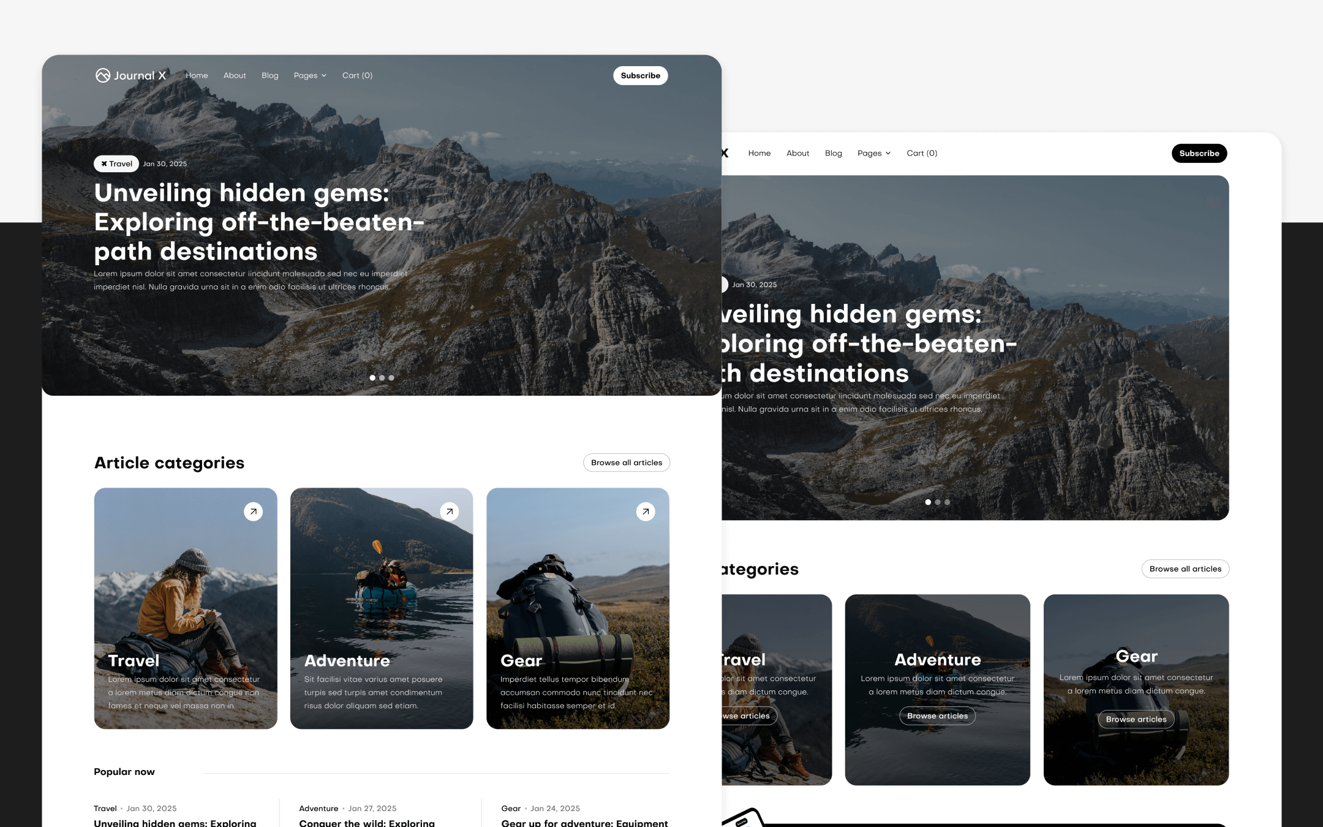Click Jan 27, 2025 date in Popular now

tap(372, 809)
